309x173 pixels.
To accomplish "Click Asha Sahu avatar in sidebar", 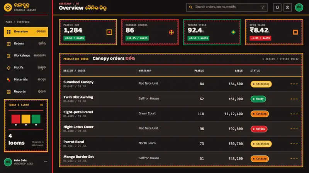I will tap(8, 162).
